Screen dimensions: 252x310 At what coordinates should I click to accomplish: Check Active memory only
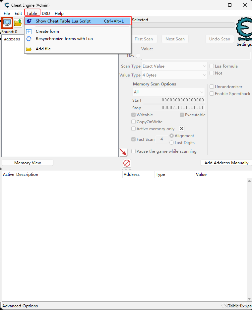133,129
